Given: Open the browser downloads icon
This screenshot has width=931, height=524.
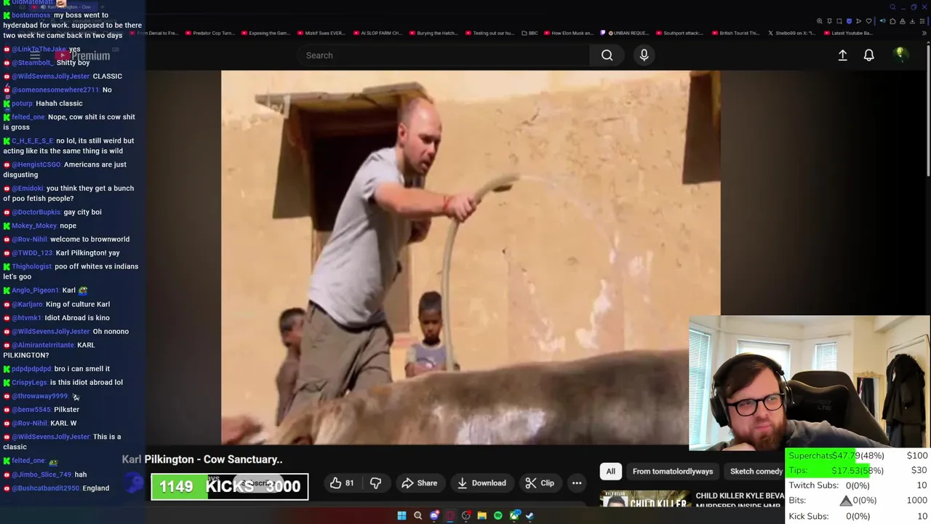Looking at the screenshot, I should point(912,21).
